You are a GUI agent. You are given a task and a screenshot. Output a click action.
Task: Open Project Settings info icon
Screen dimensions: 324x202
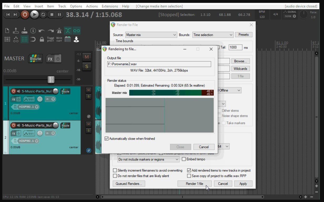33,31
